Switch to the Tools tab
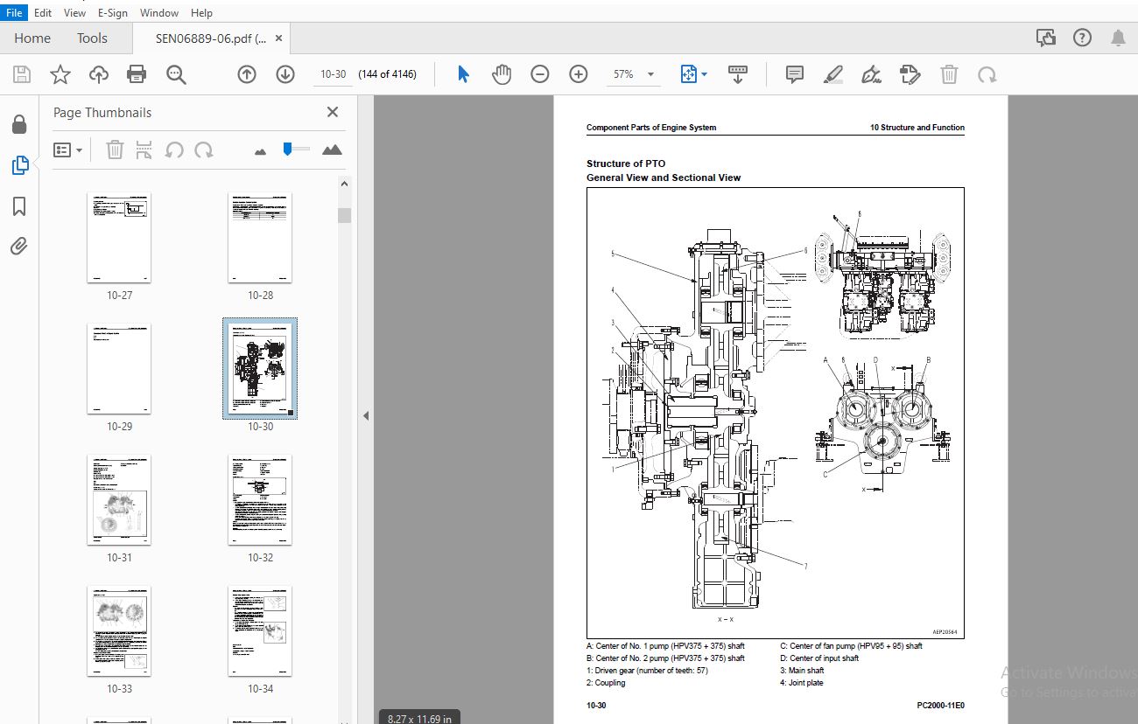Screen dimensions: 1138x724 (92, 38)
